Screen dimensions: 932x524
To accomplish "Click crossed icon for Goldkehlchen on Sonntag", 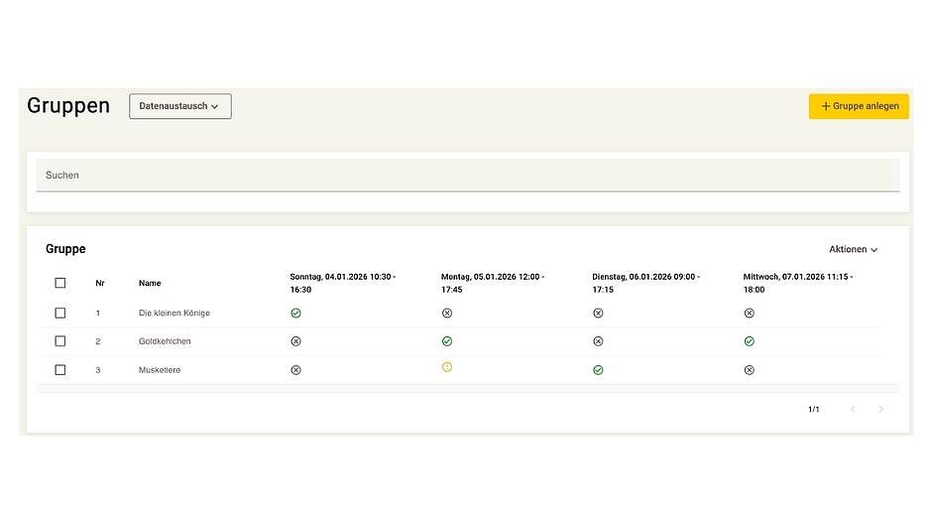I will pos(295,340).
